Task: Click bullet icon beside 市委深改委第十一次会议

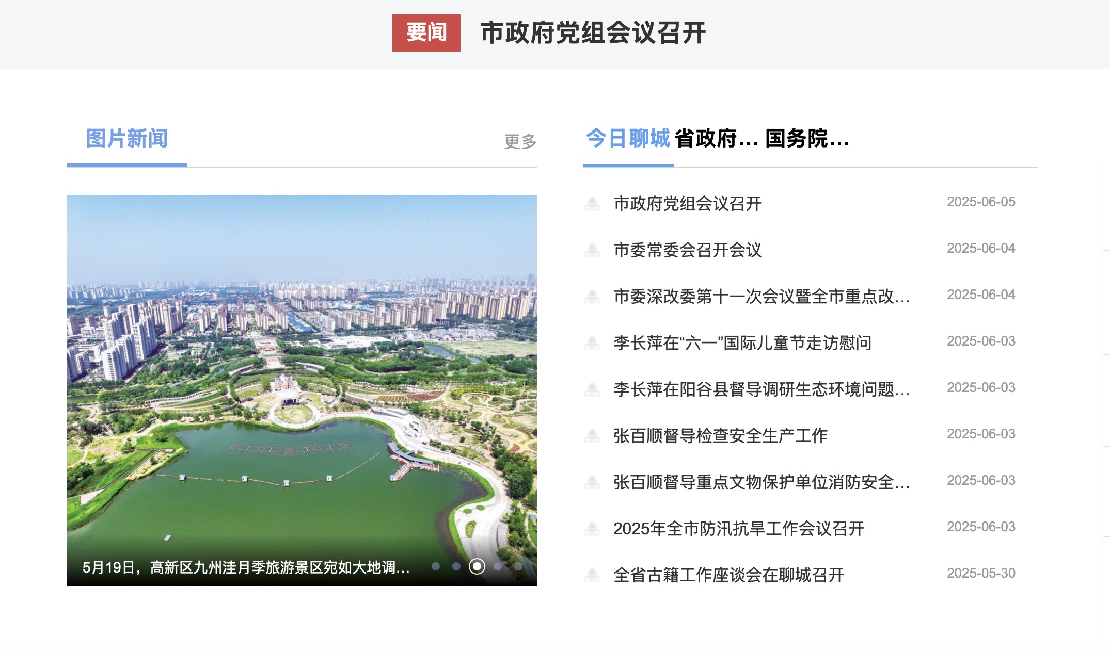Action: (592, 297)
